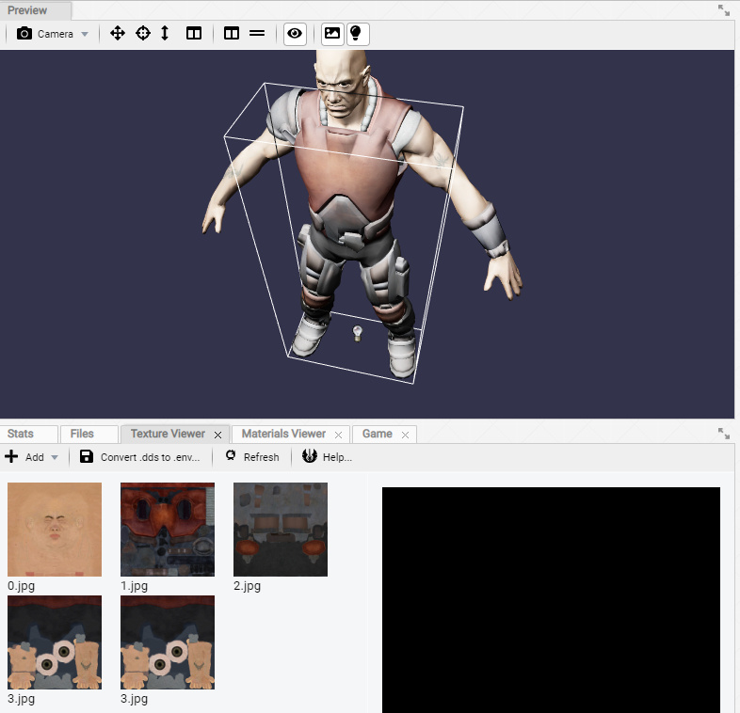Open the Camera dropdown arrow
This screenshot has width=740, height=713.
click(x=85, y=34)
